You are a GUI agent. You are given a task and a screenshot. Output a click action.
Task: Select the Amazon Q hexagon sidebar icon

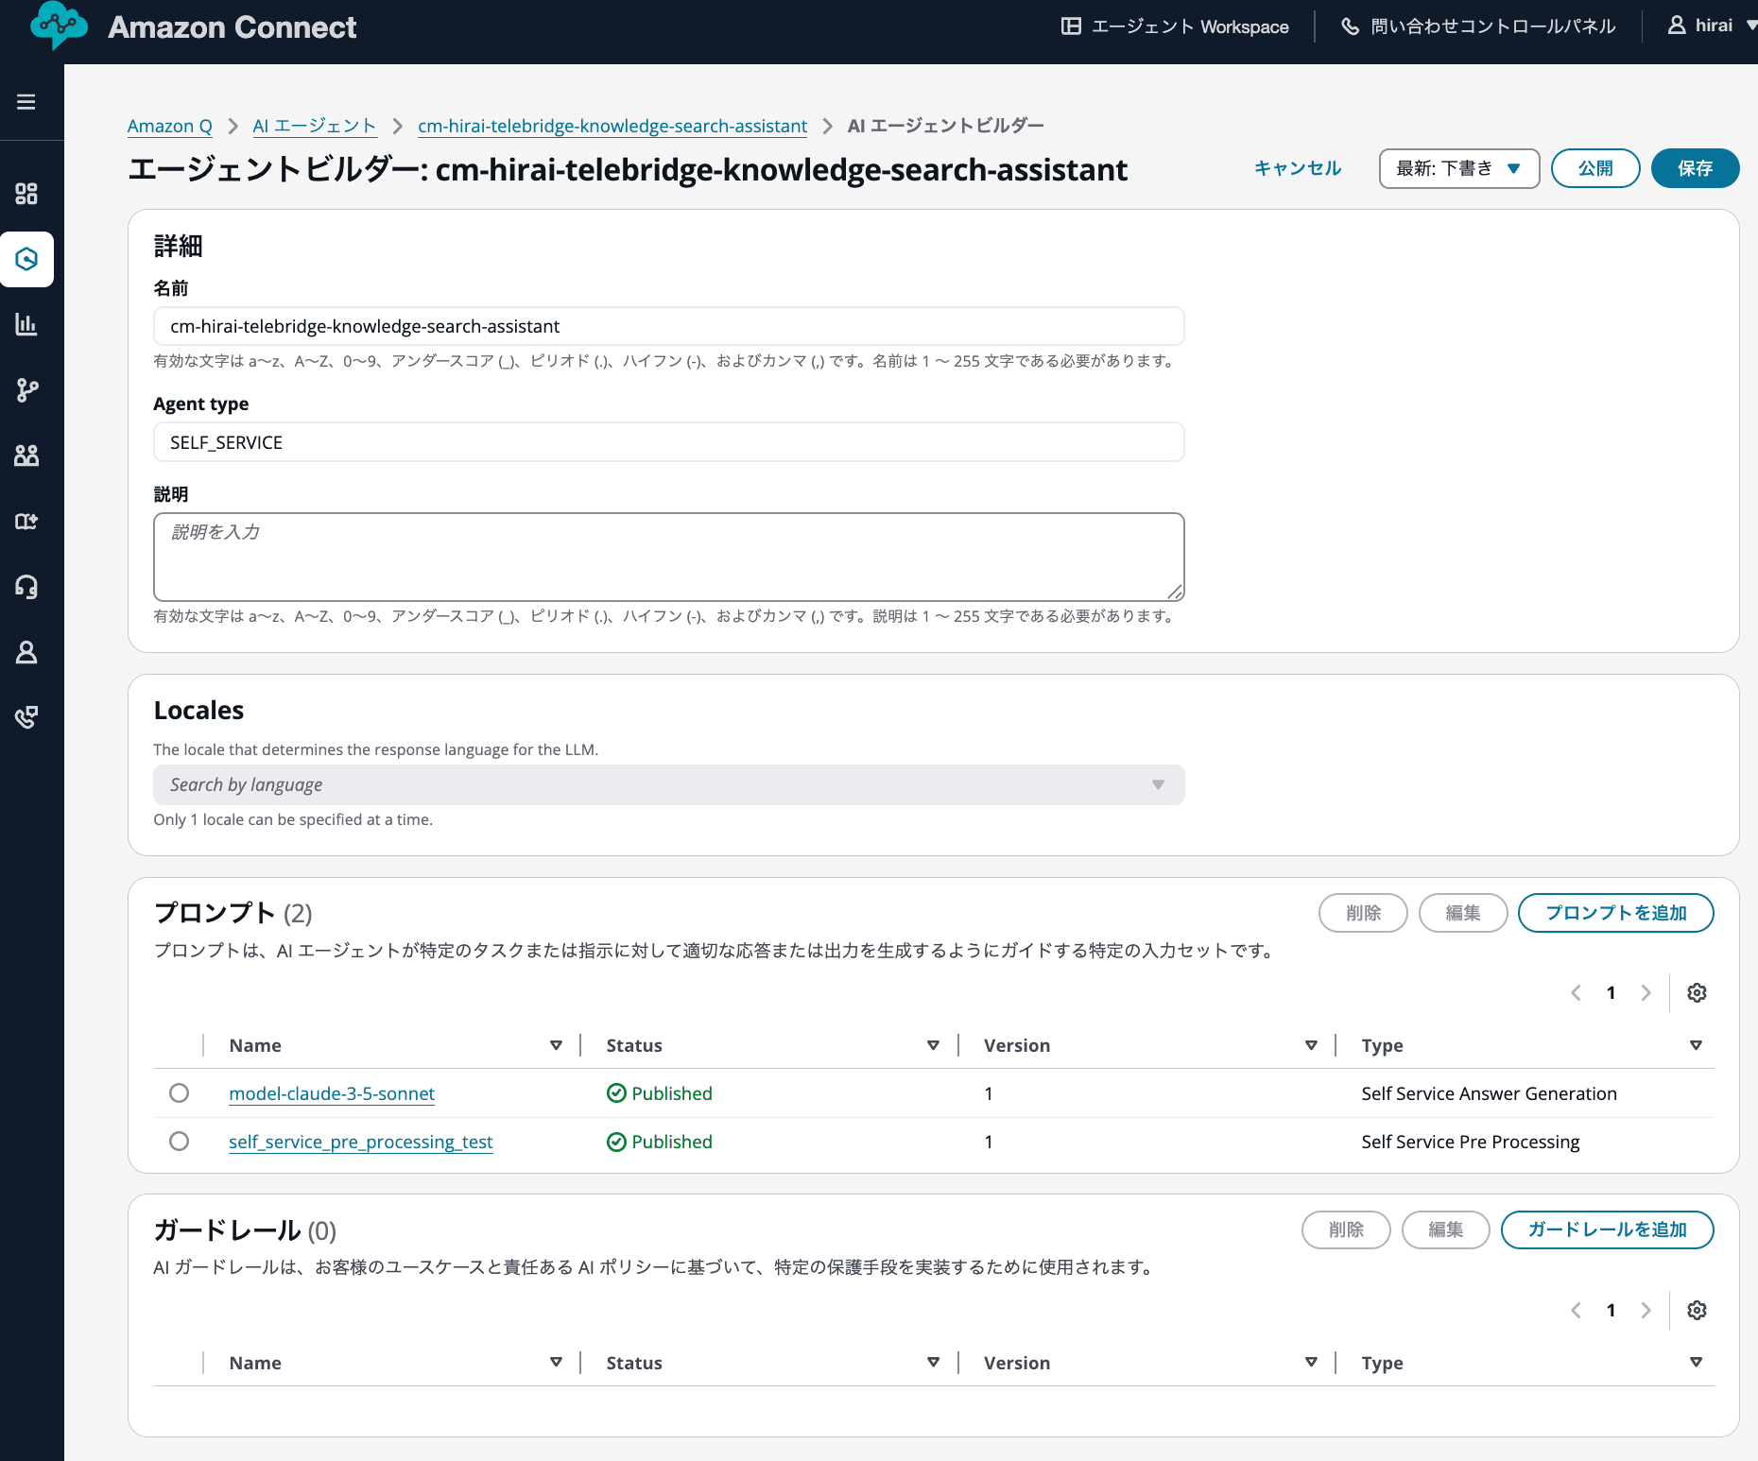point(26,259)
